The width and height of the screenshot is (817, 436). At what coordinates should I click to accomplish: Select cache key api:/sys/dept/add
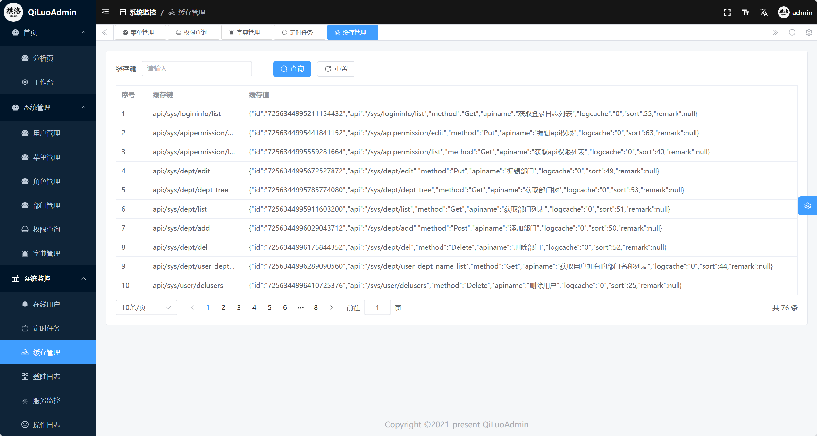pos(181,228)
